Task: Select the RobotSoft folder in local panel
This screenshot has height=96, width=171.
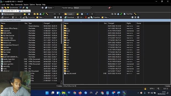Action: coord(6,31)
